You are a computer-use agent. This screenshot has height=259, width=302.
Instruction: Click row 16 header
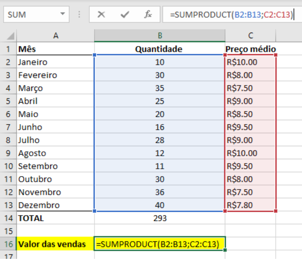pyautogui.click(x=8, y=244)
